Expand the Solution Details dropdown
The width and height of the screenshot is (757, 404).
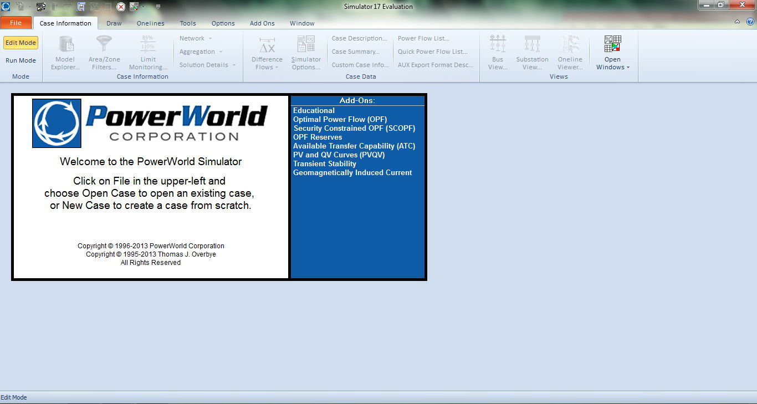pos(207,65)
